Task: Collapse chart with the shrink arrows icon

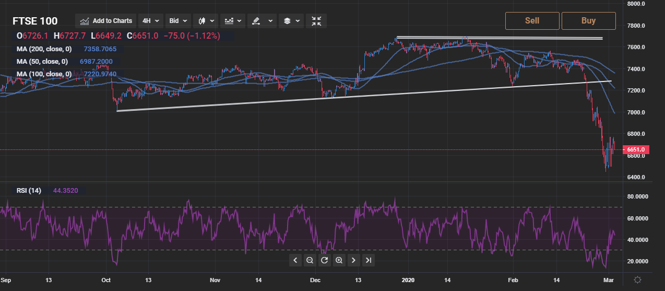Action: click(x=316, y=21)
